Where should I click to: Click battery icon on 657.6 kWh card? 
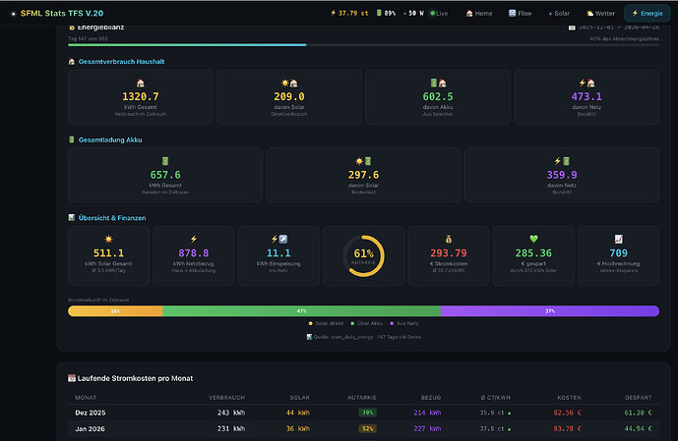(x=165, y=161)
